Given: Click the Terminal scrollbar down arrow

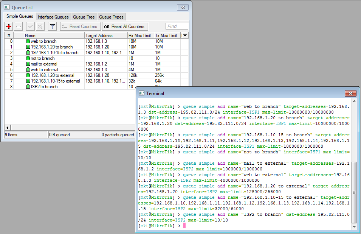Looking at the screenshot, I should point(354,227).
